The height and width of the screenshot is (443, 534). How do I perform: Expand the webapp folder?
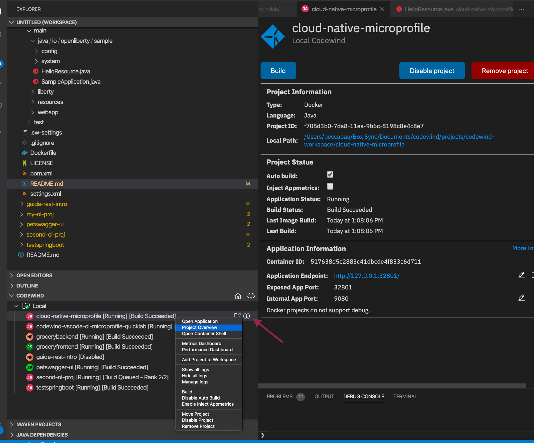tap(33, 112)
